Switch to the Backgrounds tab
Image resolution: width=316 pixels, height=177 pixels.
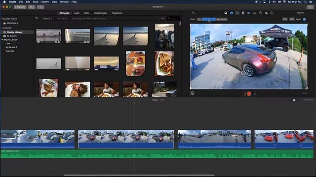(x=100, y=13)
